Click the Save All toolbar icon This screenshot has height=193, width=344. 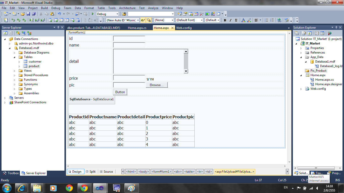[x=34, y=14]
